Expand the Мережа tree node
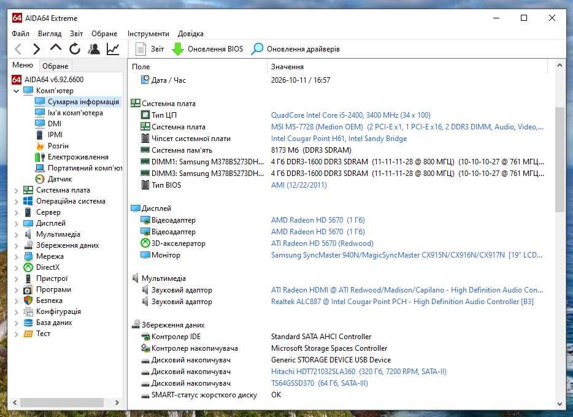Viewport: 573px width, 417px height. 16,256
